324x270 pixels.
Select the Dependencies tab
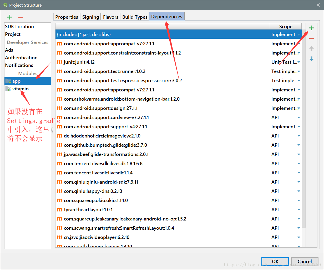coord(167,16)
